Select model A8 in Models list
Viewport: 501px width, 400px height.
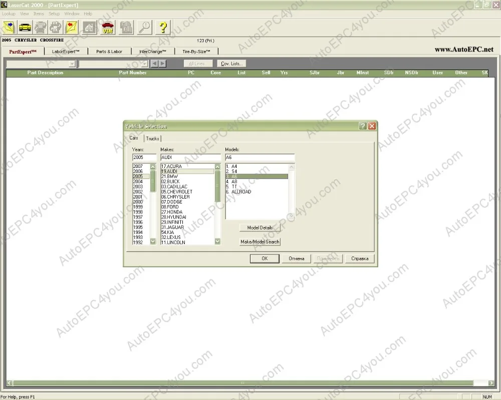[x=257, y=181]
